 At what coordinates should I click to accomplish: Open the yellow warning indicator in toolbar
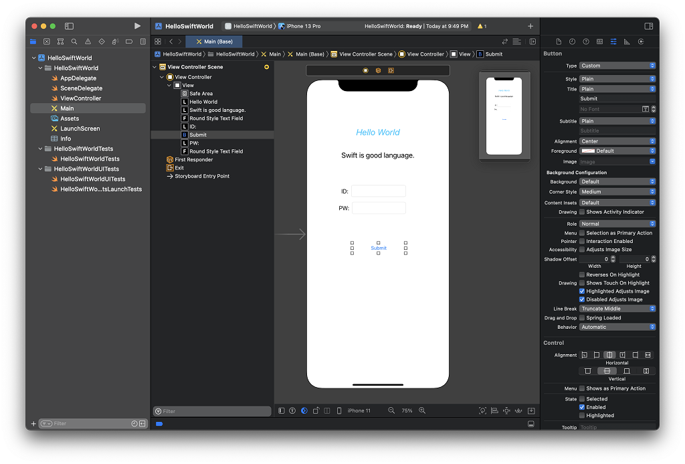481,26
